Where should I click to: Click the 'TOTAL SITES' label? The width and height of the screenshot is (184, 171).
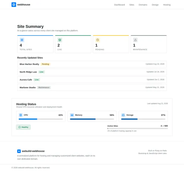(x=26, y=50)
